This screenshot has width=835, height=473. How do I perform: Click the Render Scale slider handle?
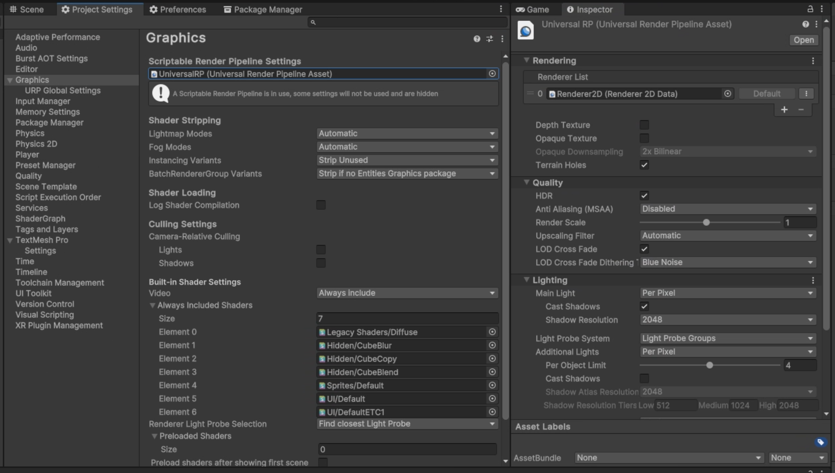coord(706,223)
